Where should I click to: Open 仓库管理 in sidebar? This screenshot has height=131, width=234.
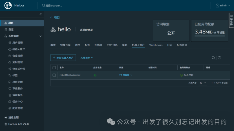tap(17, 56)
